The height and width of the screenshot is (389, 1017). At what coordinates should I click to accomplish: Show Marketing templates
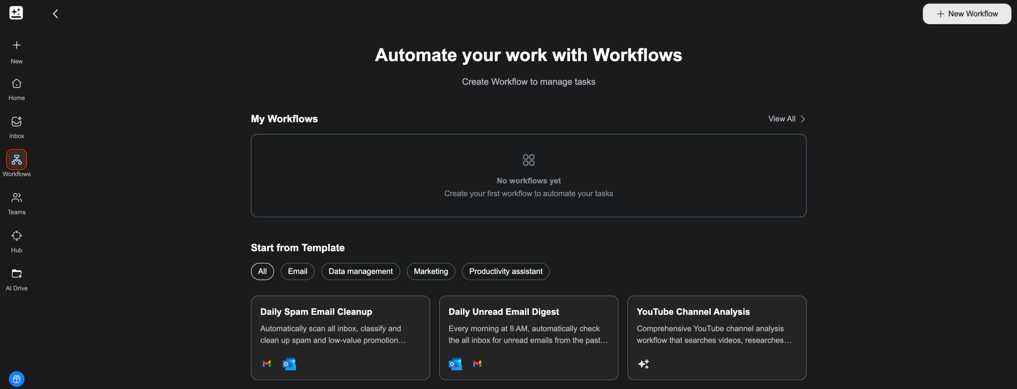[431, 272]
